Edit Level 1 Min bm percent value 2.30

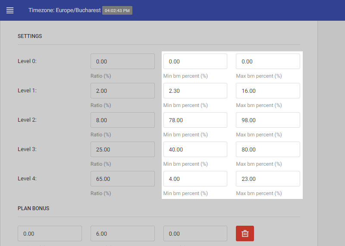(195, 91)
